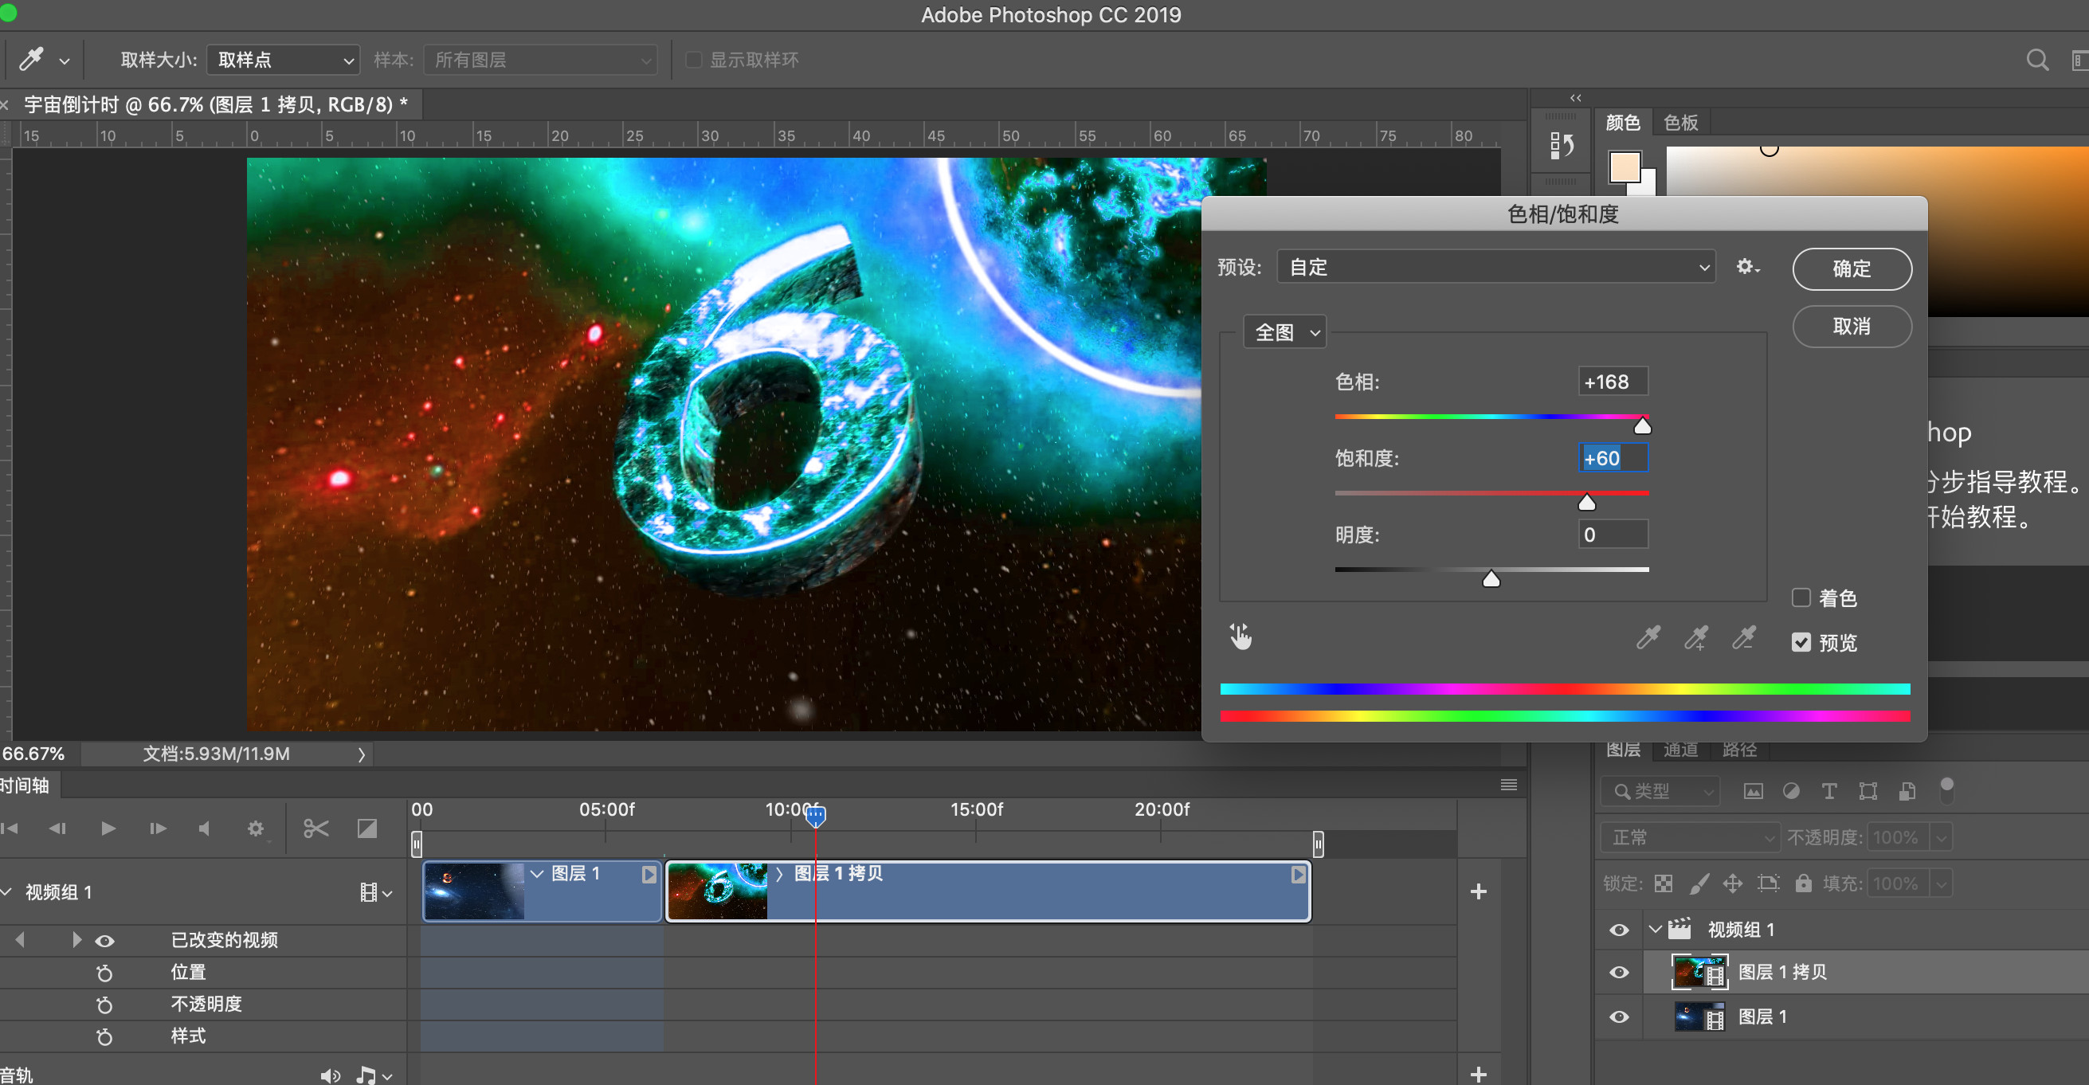2089x1085 pixels.
Task: Open the 取样大小 sample size dropdown
Action: [283, 60]
